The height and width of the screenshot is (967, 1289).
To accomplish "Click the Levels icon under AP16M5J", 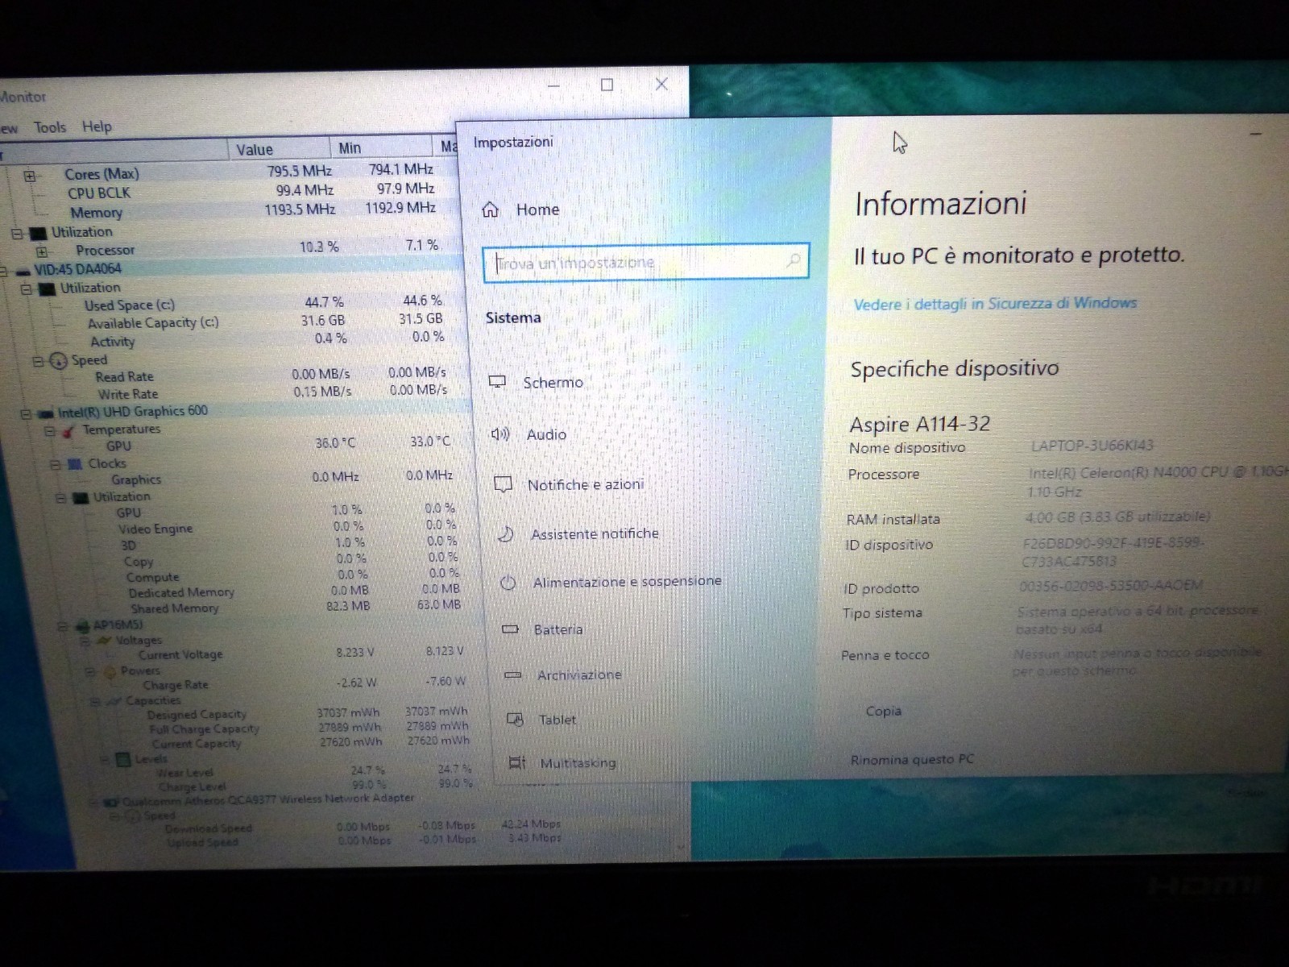I will click(123, 759).
